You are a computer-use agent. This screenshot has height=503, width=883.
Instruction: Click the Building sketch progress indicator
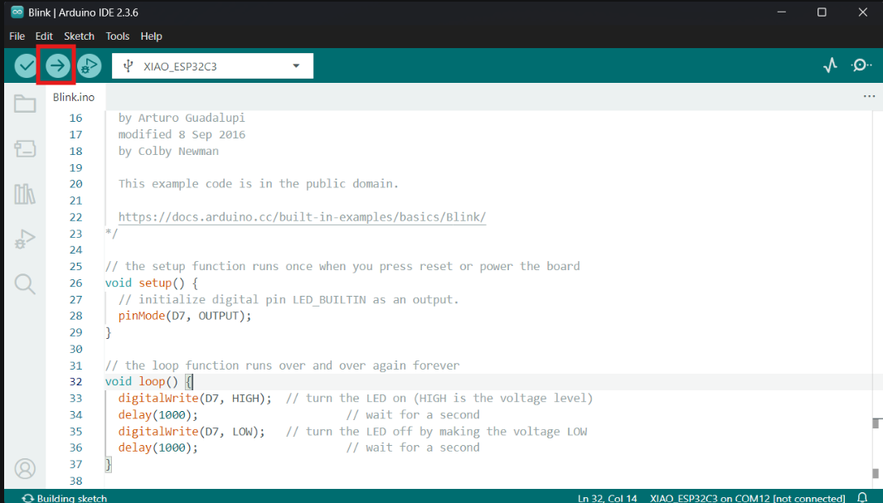coord(65,498)
